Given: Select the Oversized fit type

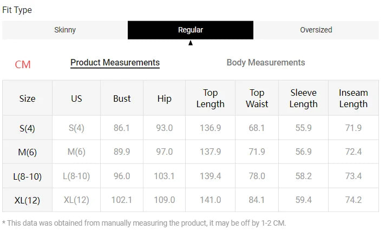Looking at the screenshot, I should point(316,30).
